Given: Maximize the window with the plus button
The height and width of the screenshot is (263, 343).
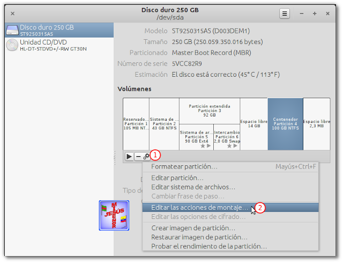Looking at the screenshot, I should (x=315, y=13).
